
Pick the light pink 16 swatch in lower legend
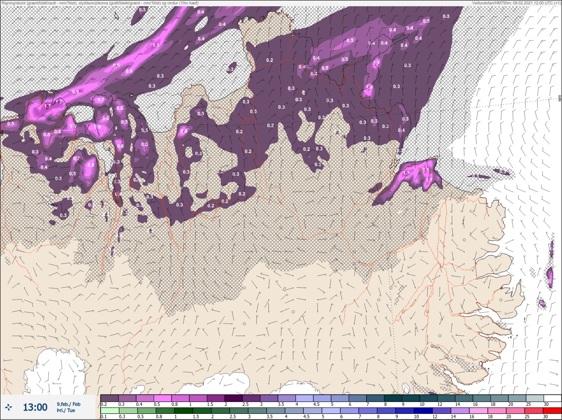(479, 411)
